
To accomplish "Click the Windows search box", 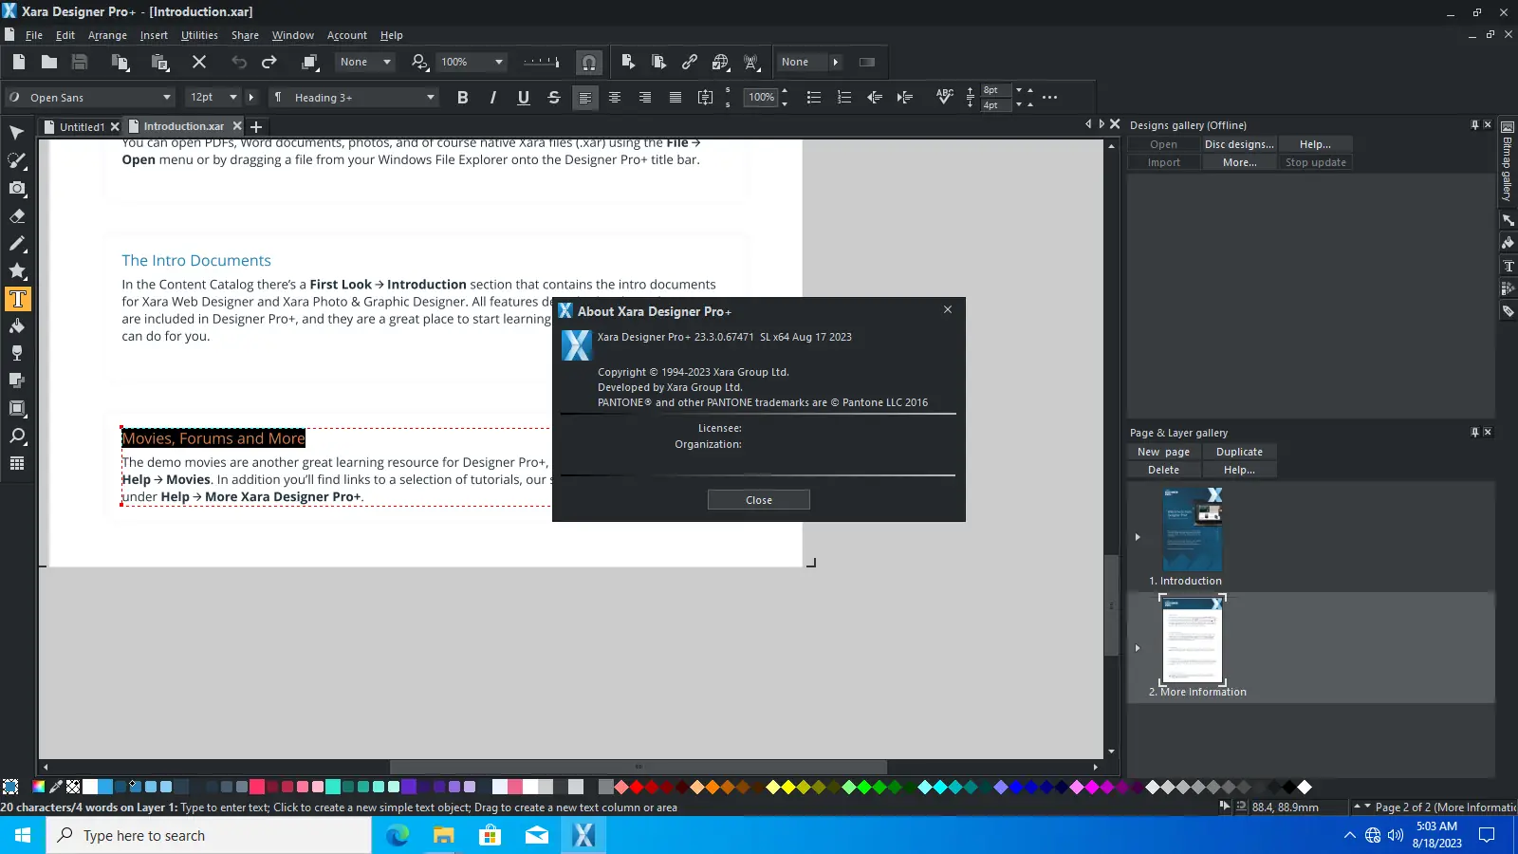I will click(x=209, y=836).
